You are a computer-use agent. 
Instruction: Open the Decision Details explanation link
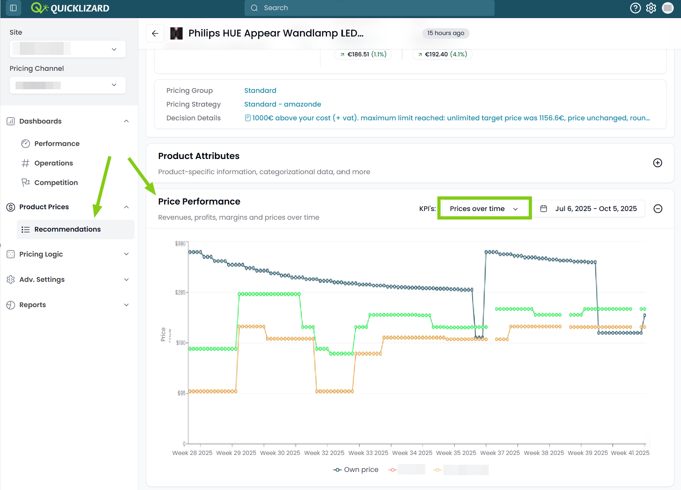(451, 118)
